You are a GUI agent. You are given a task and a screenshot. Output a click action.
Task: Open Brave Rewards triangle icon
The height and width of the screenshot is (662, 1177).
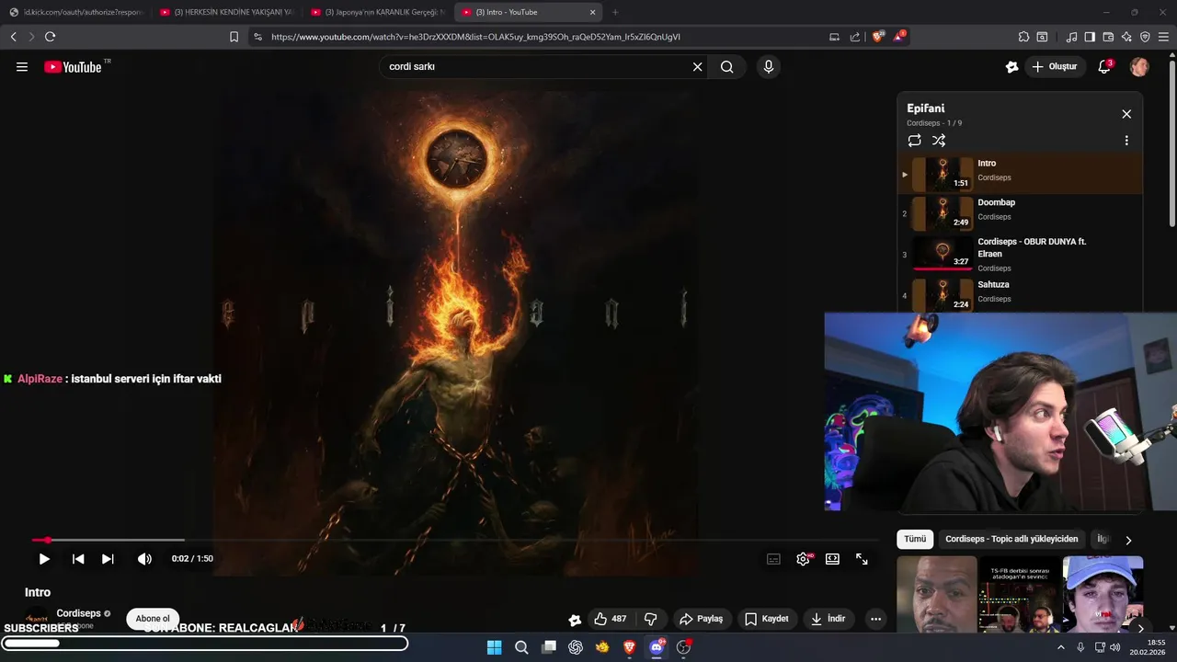(900, 37)
